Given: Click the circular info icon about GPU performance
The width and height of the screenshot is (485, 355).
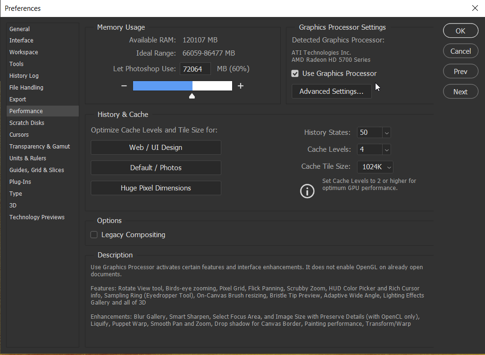Looking at the screenshot, I should [x=307, y=191].
